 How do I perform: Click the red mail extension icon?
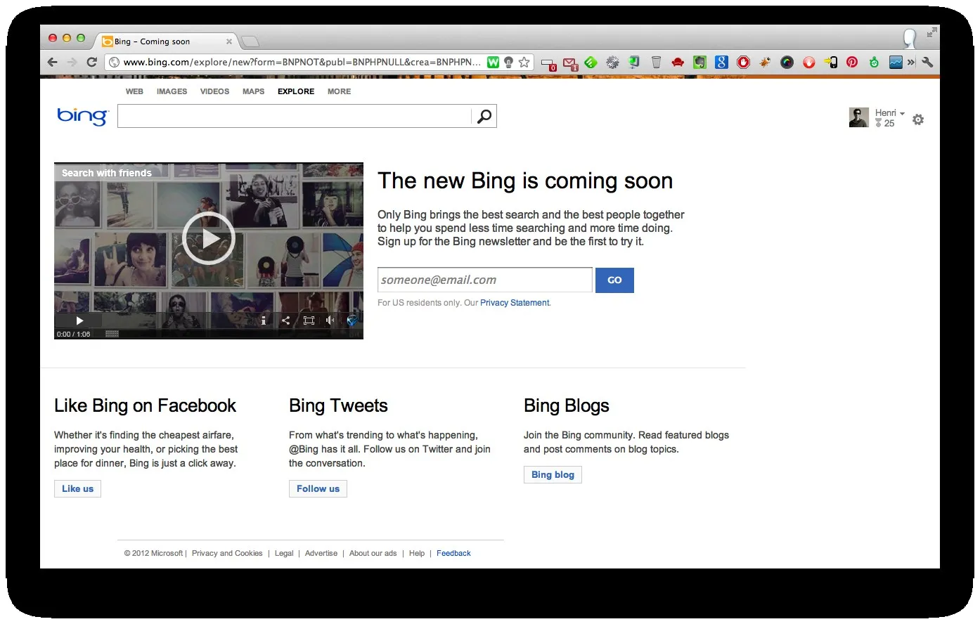click(x=570, y=63)
